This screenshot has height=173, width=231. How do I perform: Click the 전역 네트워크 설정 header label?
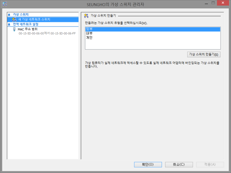[25, 24]
